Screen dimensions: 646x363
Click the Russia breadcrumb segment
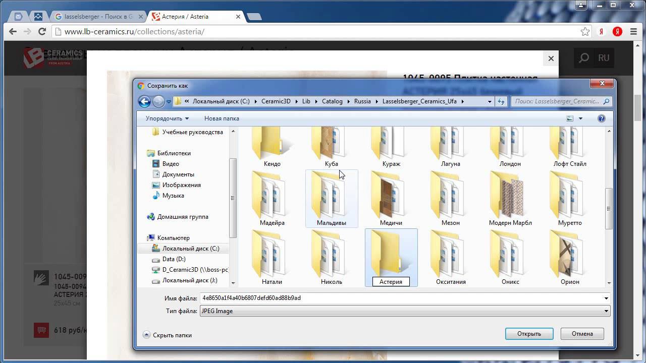(362, 101)
